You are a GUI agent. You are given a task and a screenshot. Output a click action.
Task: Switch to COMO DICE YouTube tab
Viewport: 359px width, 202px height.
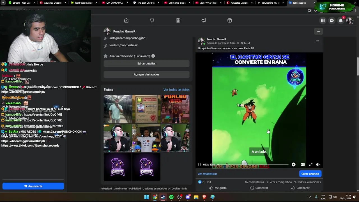click(115, 3)
